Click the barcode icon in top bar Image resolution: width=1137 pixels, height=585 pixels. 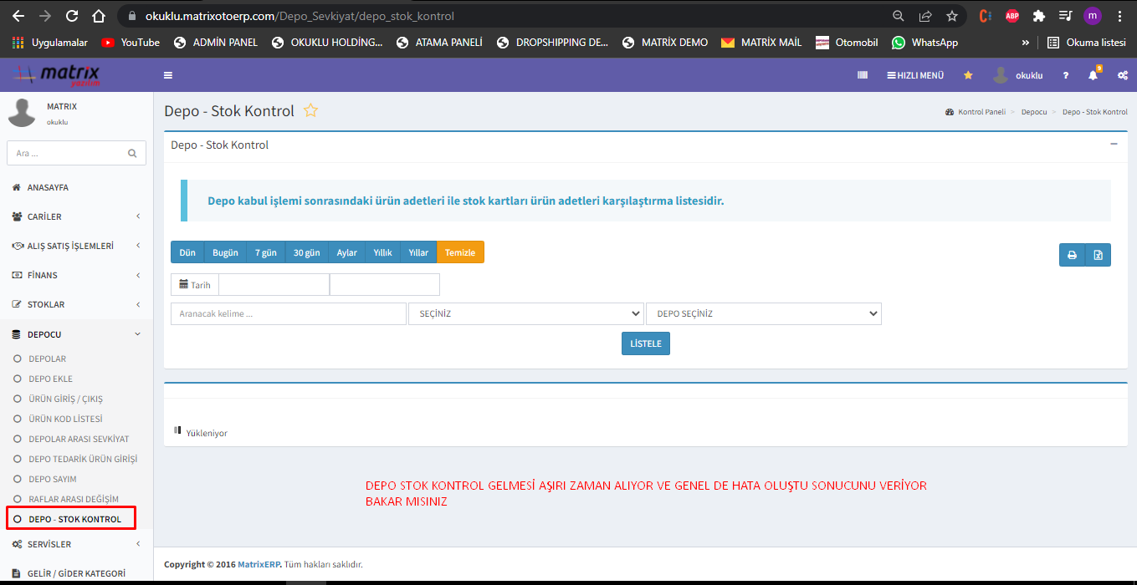pyautogui.click(x=863, y=75)
